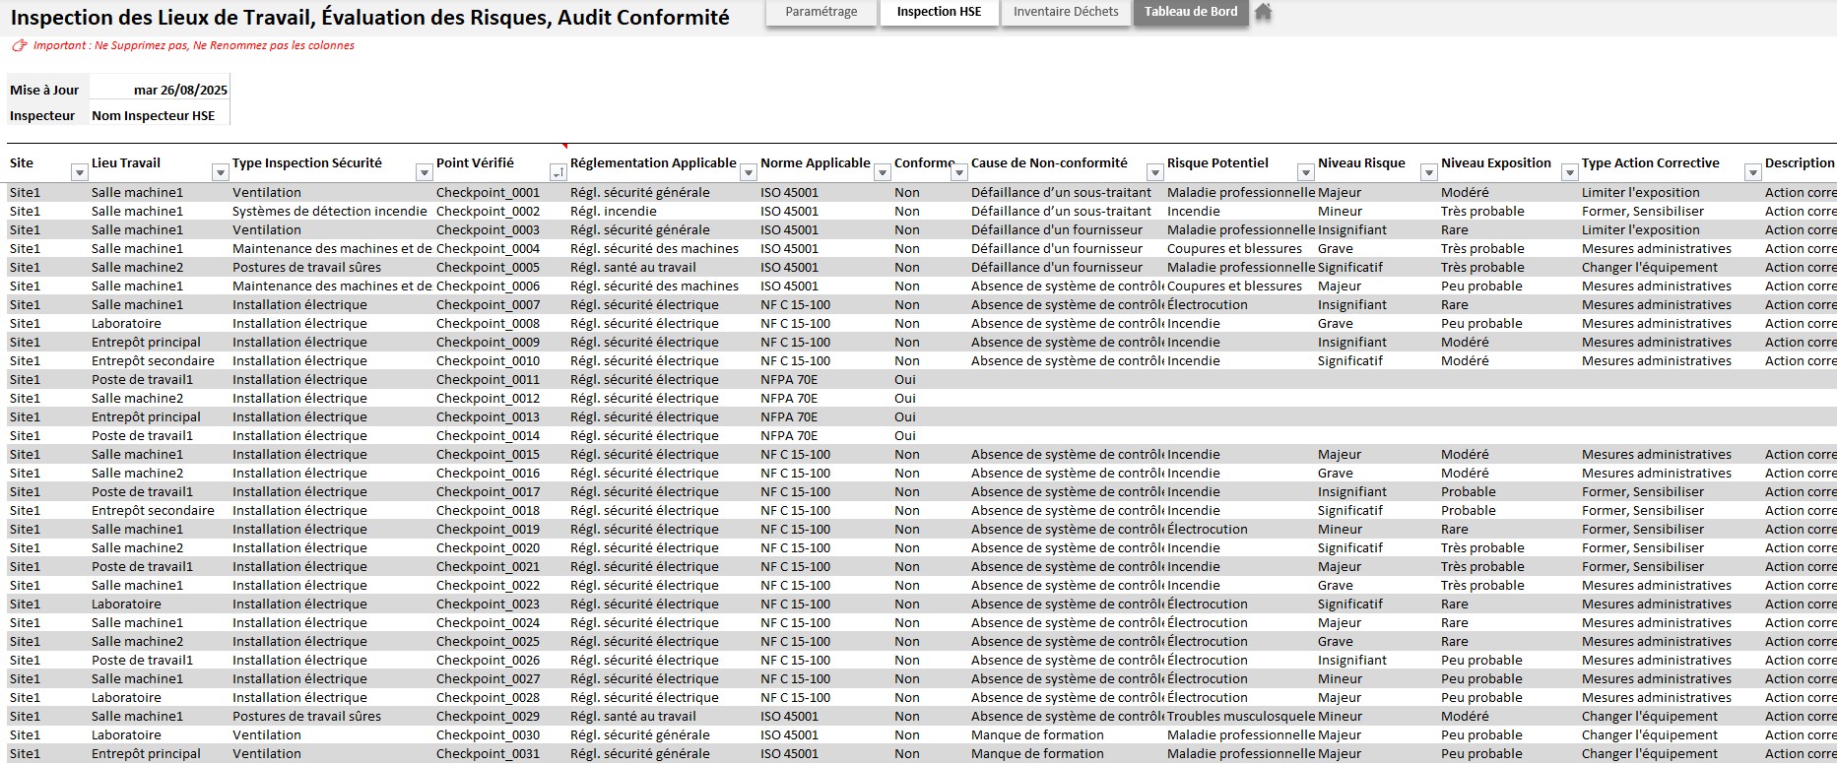The height and width of the screenshot is (764, 1837).
Task: Expand the Norme Applicable filter arrow
Action: (883, 173)
